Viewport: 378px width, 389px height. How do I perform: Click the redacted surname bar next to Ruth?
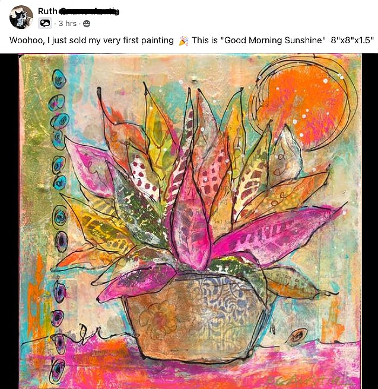(89, 11)
